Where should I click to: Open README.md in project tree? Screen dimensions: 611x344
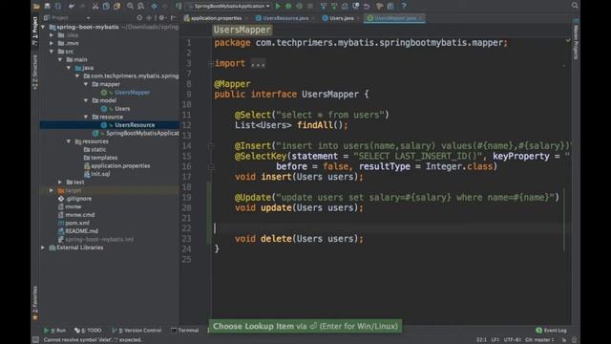[x=81, y=231]
